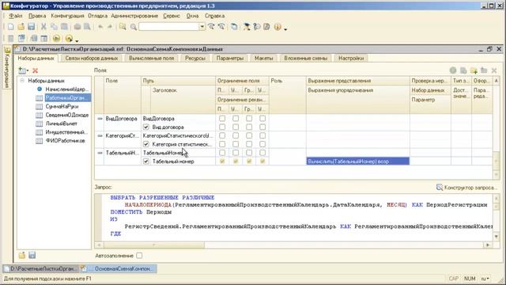The height and width of the screenshot is (285, 506).
Task: Toggle first attribute restriction of Табельный номер row
Action: (x=222, y=161)
